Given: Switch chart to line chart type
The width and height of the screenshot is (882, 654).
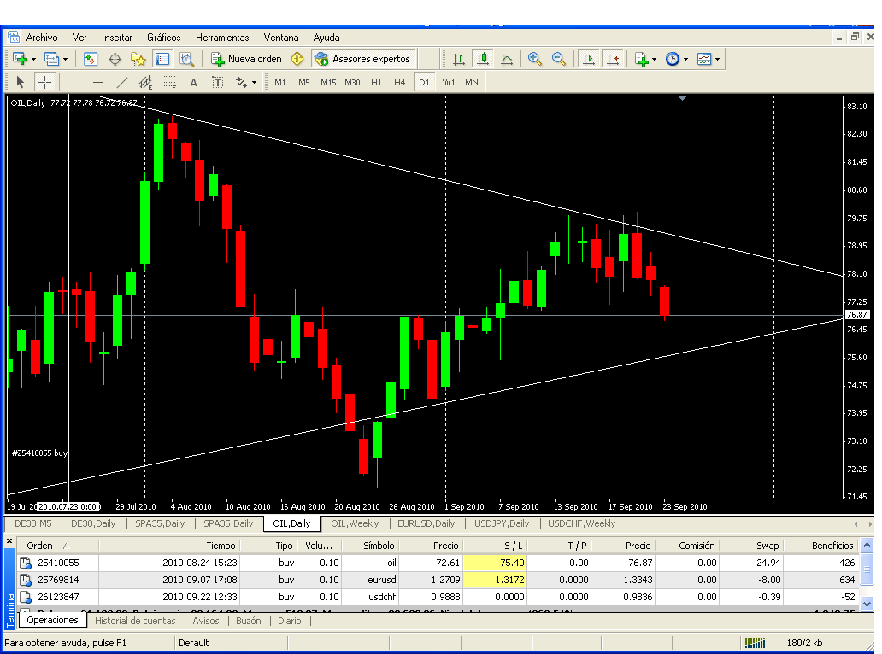Looking at the screenshot, I should pyautogui.click(x=507, y=59).
